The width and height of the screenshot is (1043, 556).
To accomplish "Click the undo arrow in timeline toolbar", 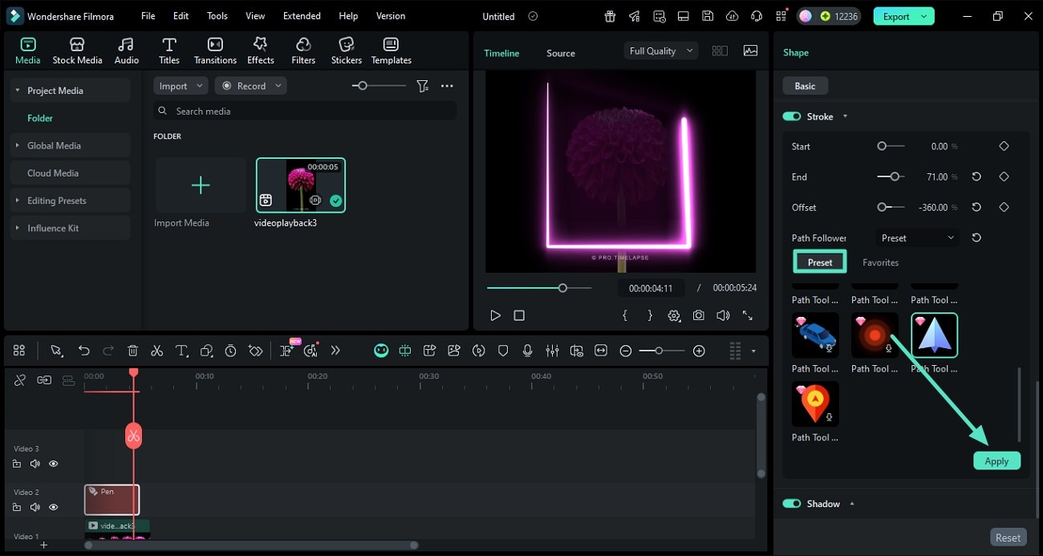I will coord(83,351).
